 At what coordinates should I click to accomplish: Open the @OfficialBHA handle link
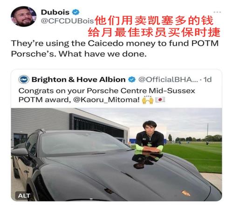pos(168,80)
